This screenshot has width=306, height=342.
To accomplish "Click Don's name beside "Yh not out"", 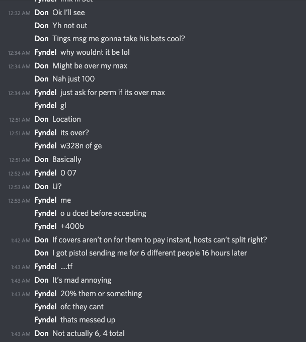I will point(41,26).
